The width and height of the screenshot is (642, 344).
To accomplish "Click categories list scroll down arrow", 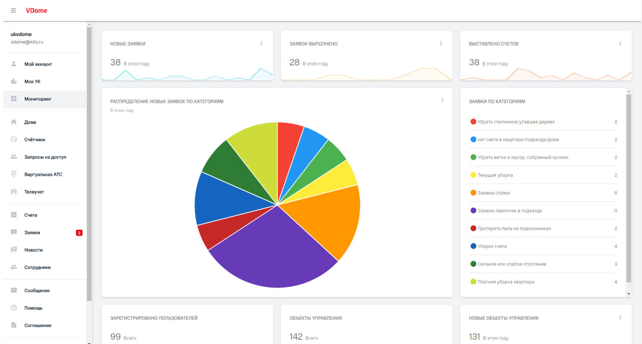I will (629, 294).
